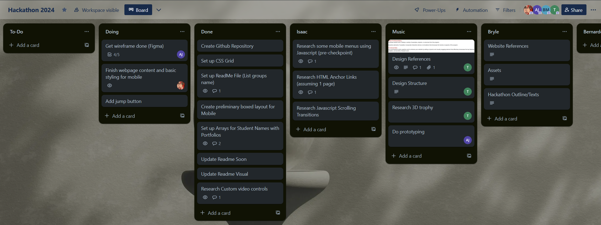Expand the board views chevron next to Board

point(159,10)
